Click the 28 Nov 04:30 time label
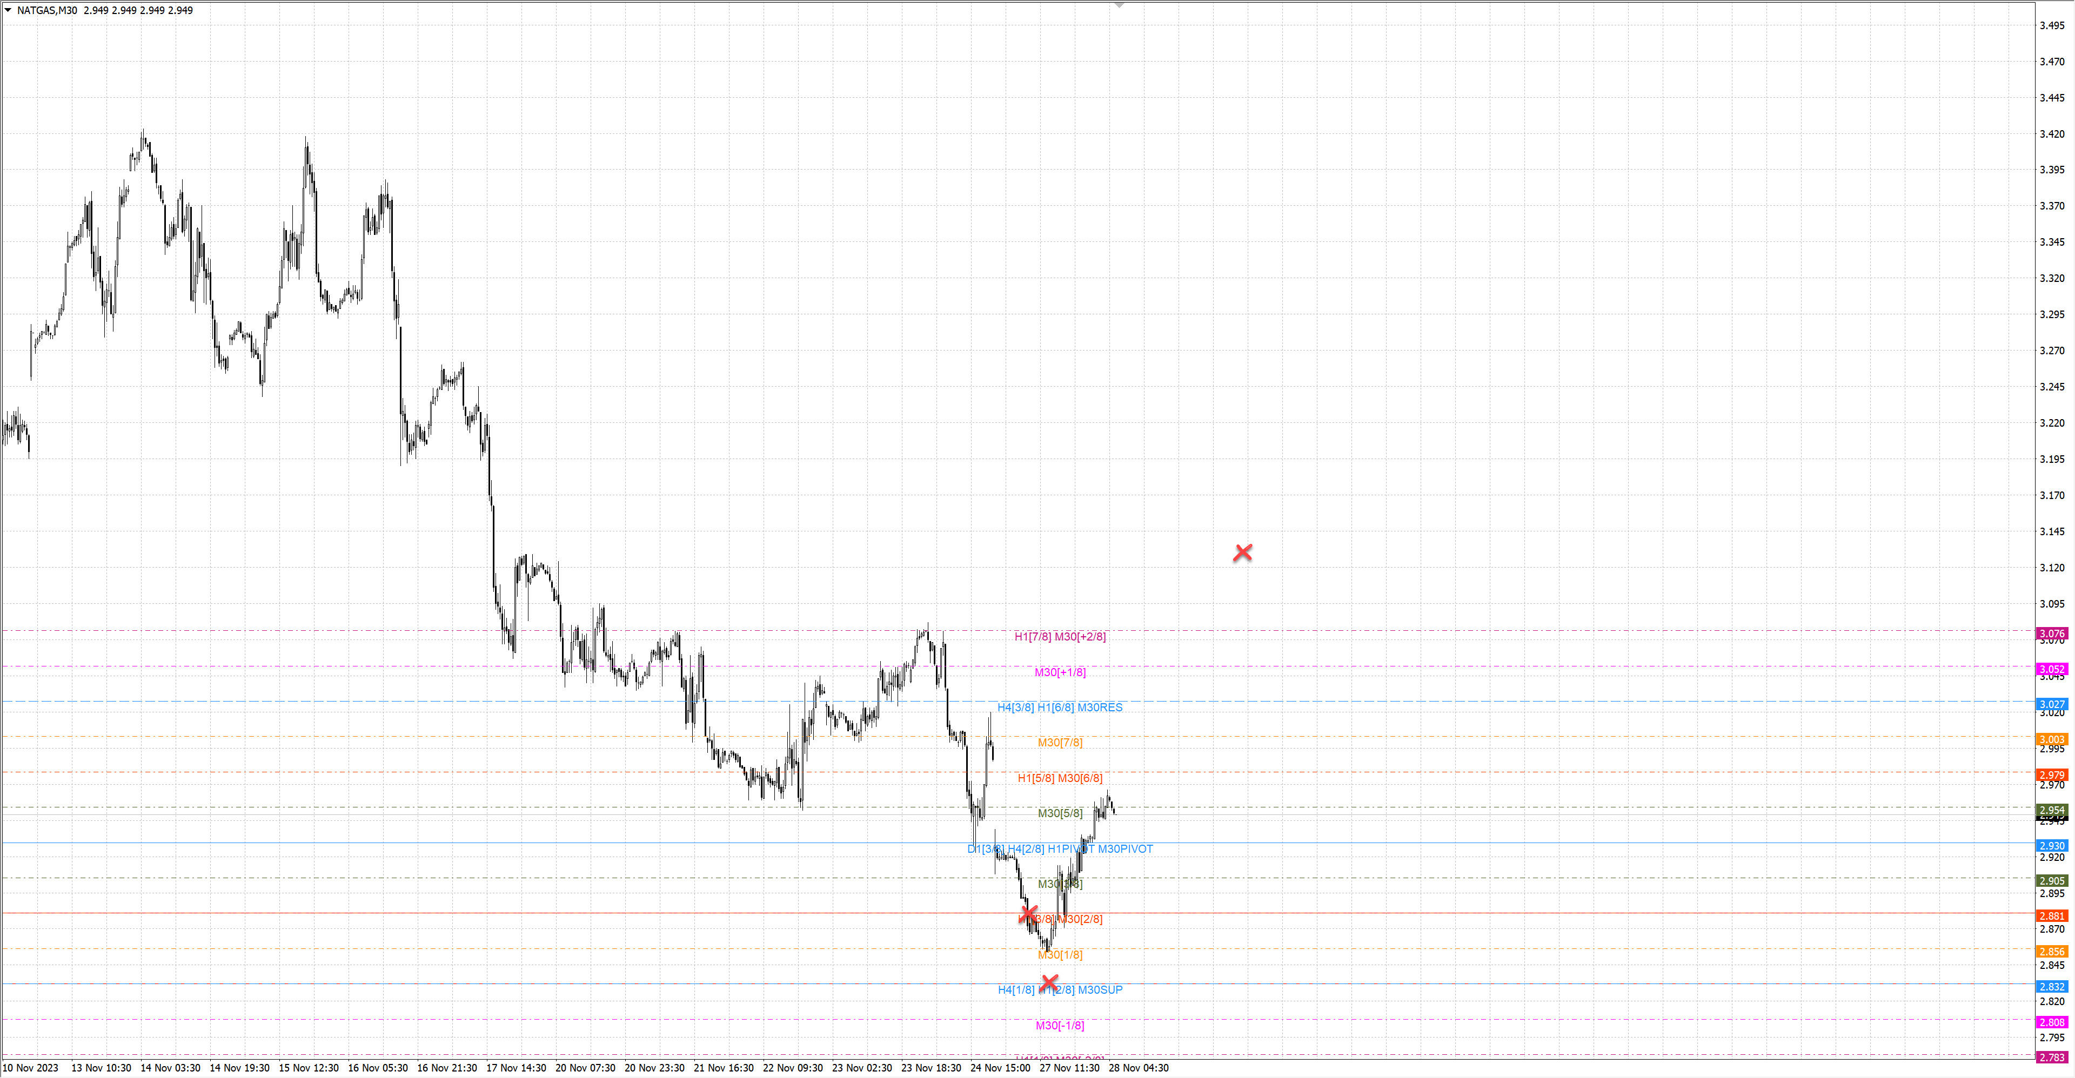This screenshot has width=2075, height=1078. [x=1138, y=1068]
